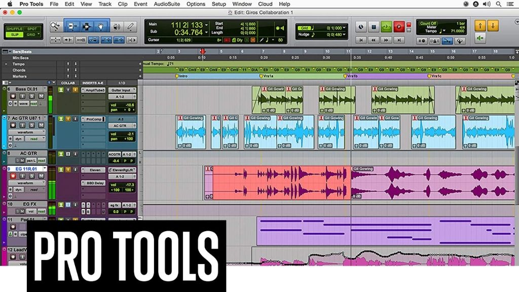
Task: Solo the Bass DI.01 track
Action: coord(32,96)
